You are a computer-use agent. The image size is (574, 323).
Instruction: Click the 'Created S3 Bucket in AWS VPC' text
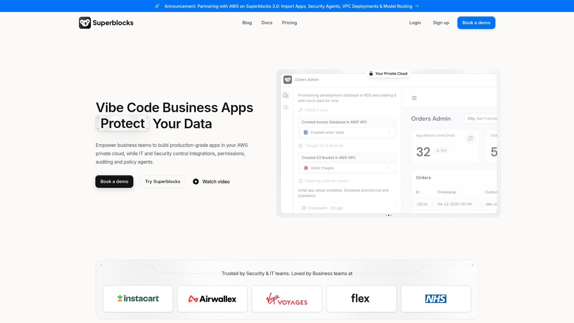(329, 158)
